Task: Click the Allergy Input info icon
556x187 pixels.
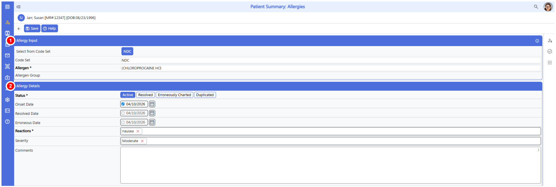Action: tap(537, 41)
